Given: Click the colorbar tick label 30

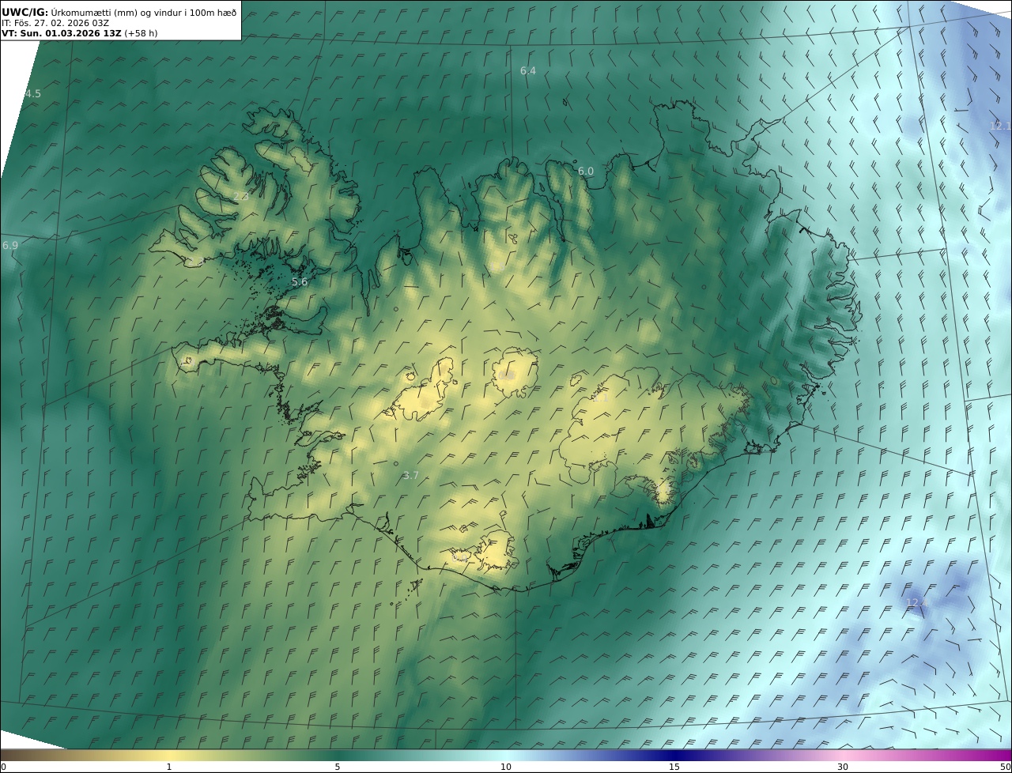Looking at the screenshot, I should tap(843, 767).
